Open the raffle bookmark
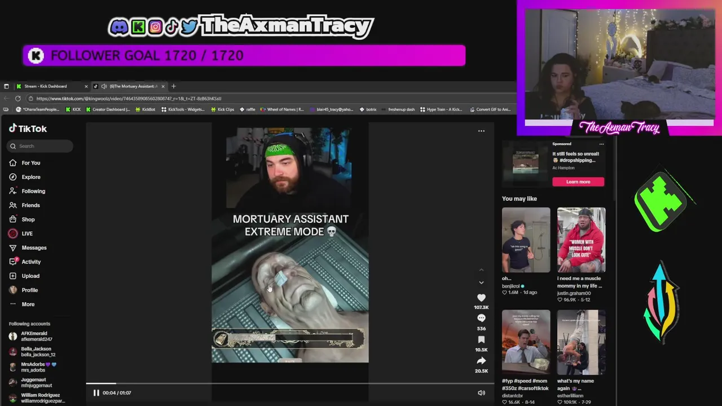Image resolution: width=722 pixels, height=406 pixels. [248, 109]
